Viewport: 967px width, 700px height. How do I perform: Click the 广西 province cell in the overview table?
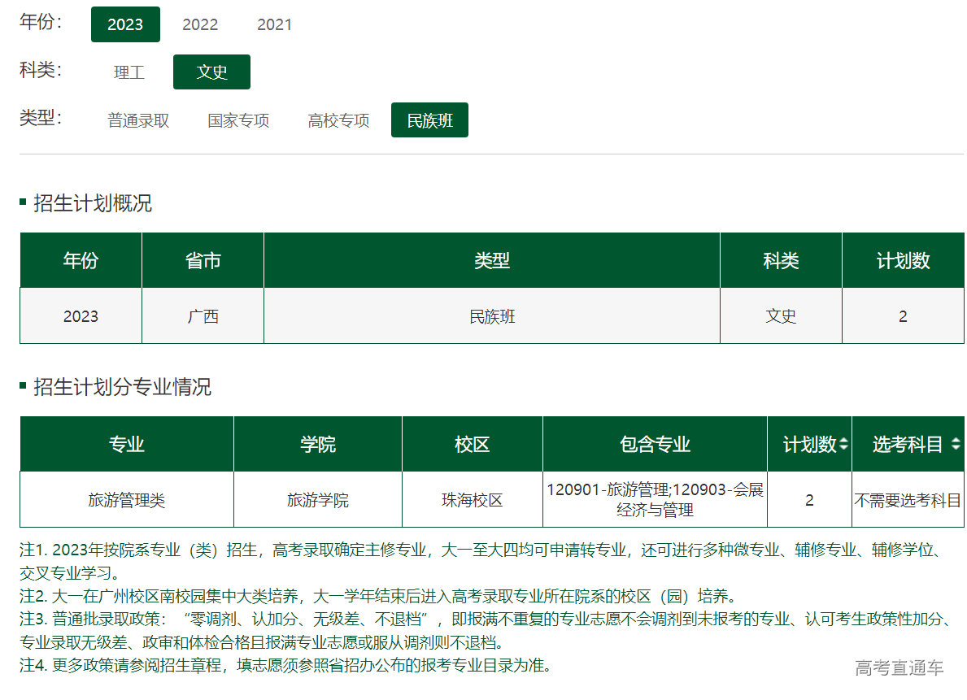point(203,316)
